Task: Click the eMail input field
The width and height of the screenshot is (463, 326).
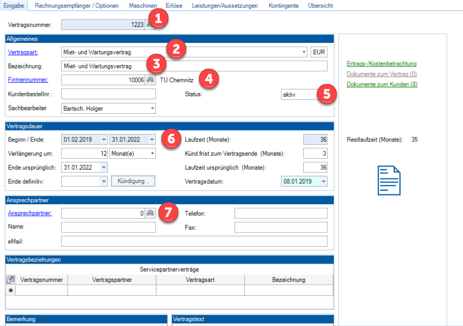Action: click(194, 241)
